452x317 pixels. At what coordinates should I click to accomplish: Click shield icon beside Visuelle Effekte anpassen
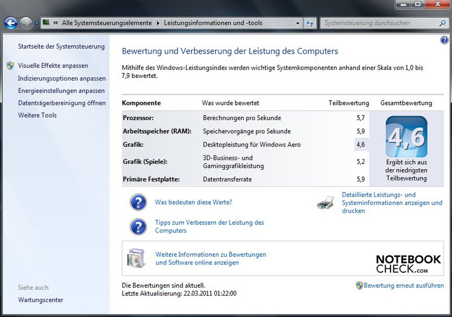click(x=10, y=65)
